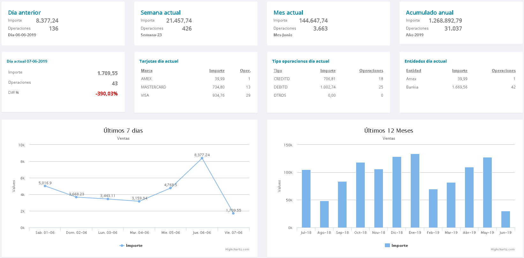Click the Acumulado anual card title
This screenshot has height=258, width=524.
pos(430,13)
